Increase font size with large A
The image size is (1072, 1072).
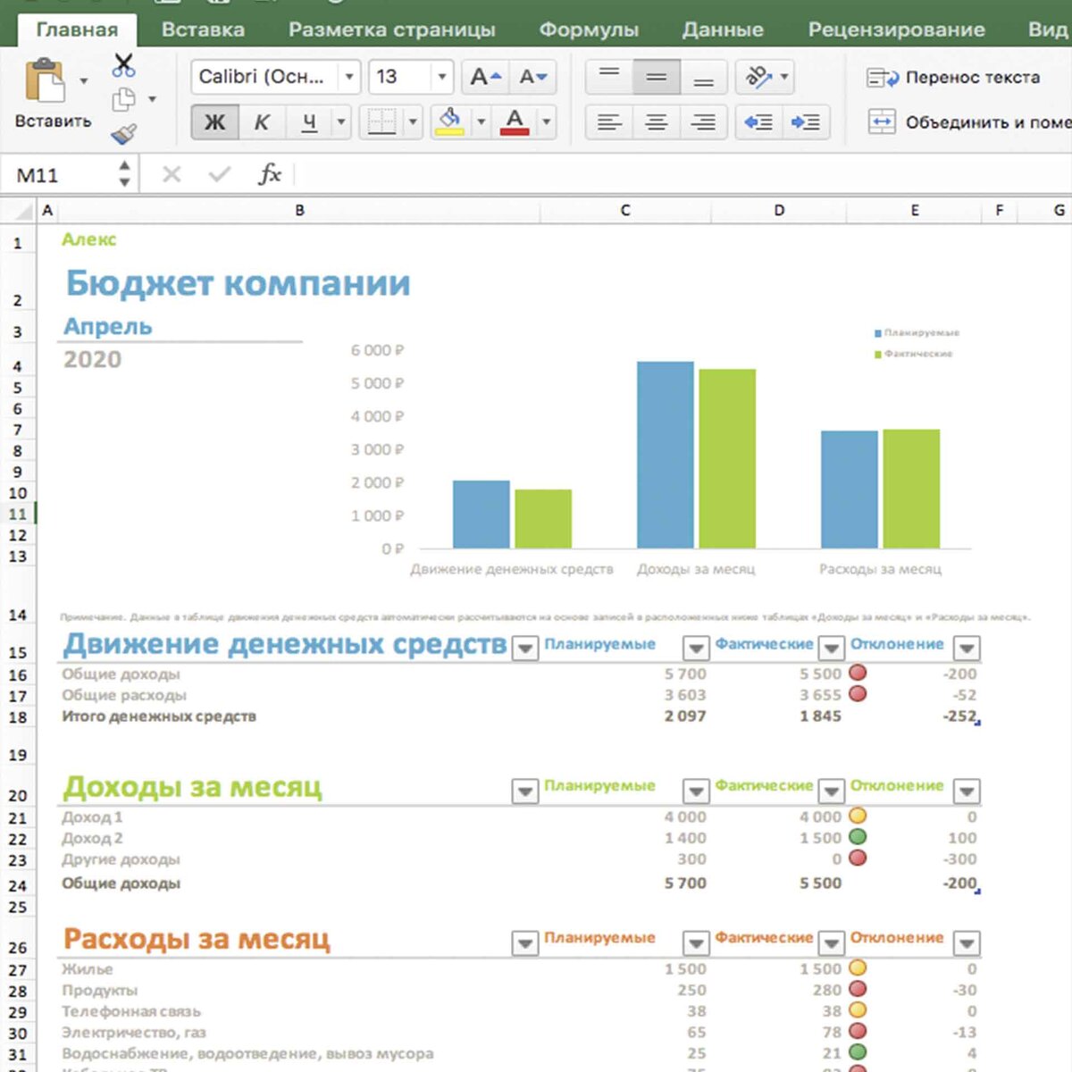[486, 77]
